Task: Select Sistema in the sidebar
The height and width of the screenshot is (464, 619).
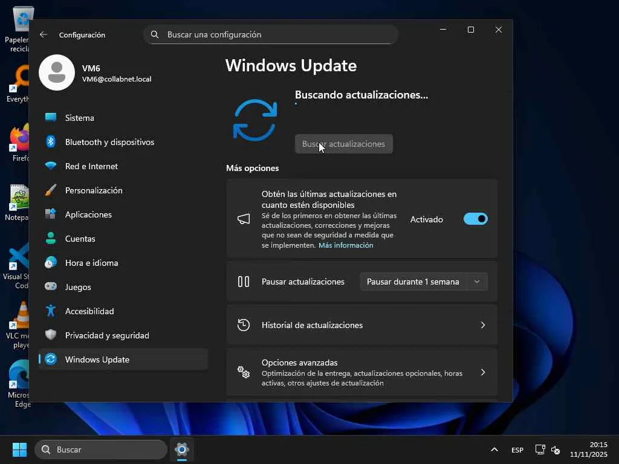Action: pyautogui.click(x=123, y=118)
